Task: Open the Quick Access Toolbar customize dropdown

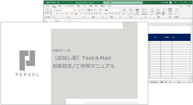Action: (x=70, y=2)
